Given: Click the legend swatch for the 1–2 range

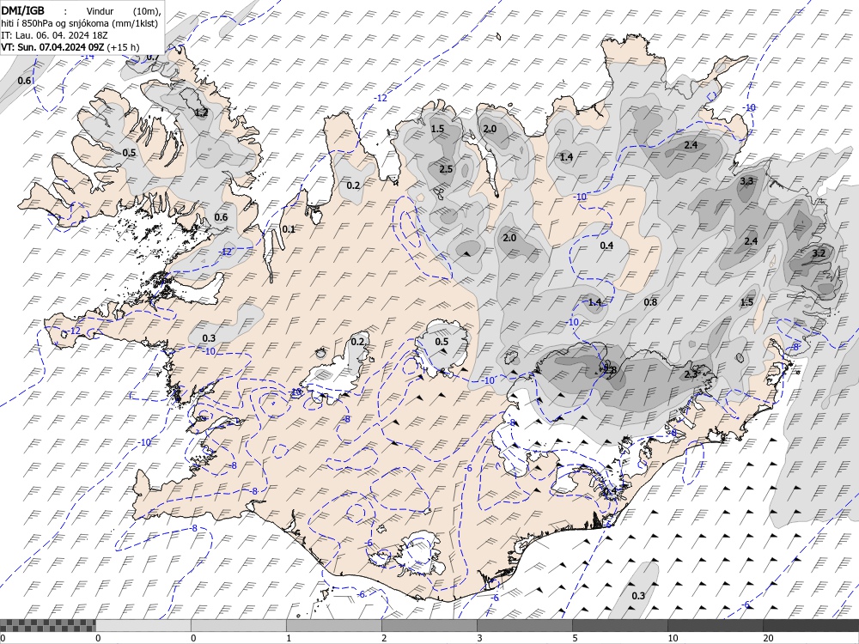Looking at the screenshot, I should [x=333, y=625].
